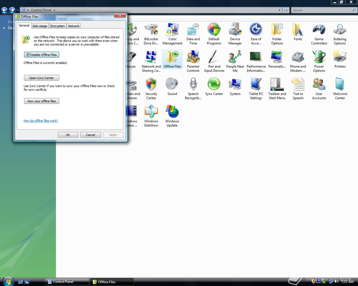
Task: Open Indexing Options icon
Action: tap(340, 34)
